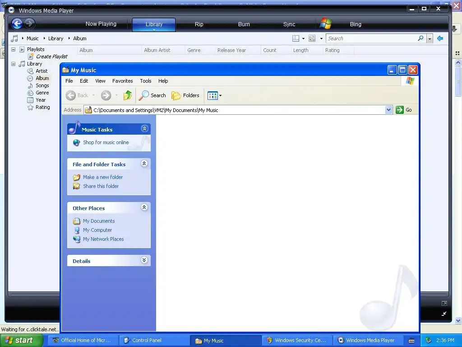462x347 pixels.
Task: Select Year in Media Player library tree
Action: [x=40, y=100]
